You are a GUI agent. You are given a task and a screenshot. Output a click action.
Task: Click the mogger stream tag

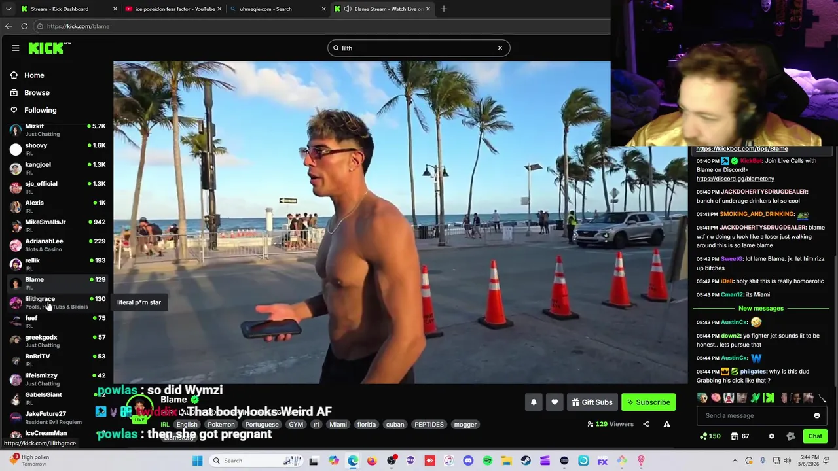[x=465, y=425]
